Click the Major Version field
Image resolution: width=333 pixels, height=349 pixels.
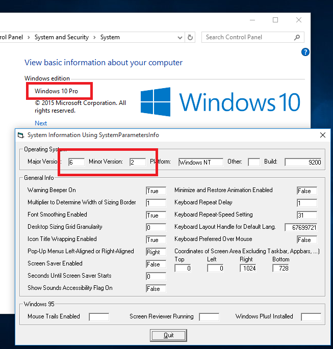76,162
